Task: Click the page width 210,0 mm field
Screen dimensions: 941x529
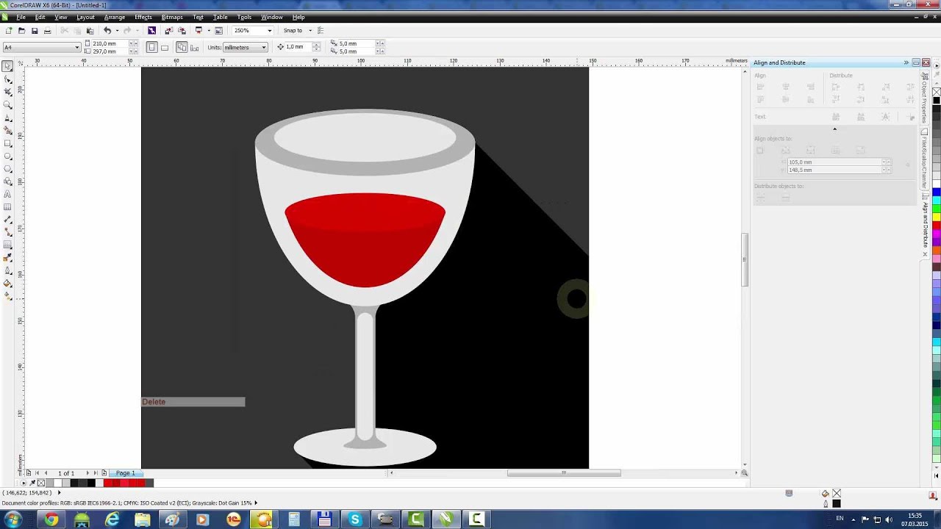Action: point(110,43)
